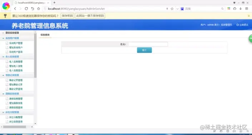Expand the 密码信息管理 group arrow
Screen dimensions: 252x135
[x=3, y=33]
